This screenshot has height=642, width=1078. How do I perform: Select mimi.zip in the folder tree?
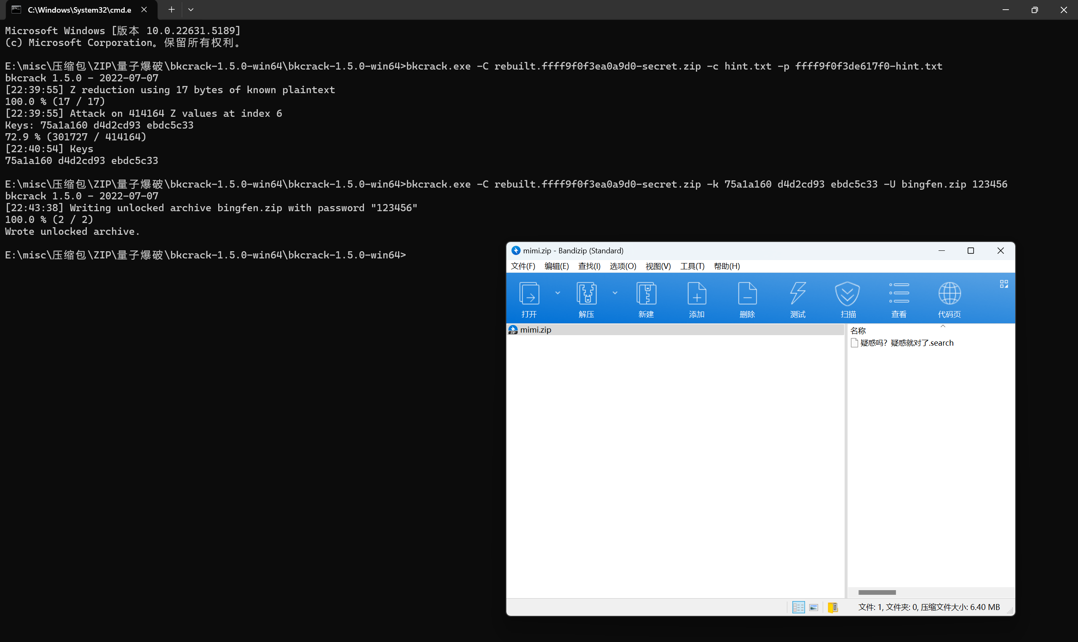675,330
